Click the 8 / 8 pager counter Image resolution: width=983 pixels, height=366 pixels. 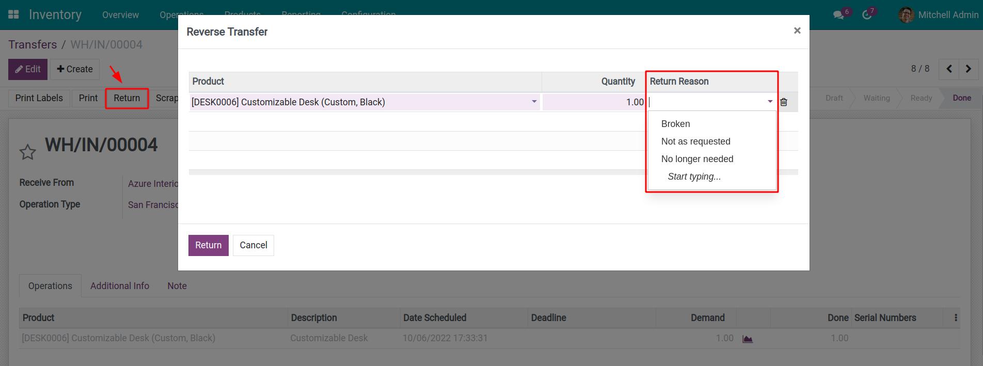[920, 69]
